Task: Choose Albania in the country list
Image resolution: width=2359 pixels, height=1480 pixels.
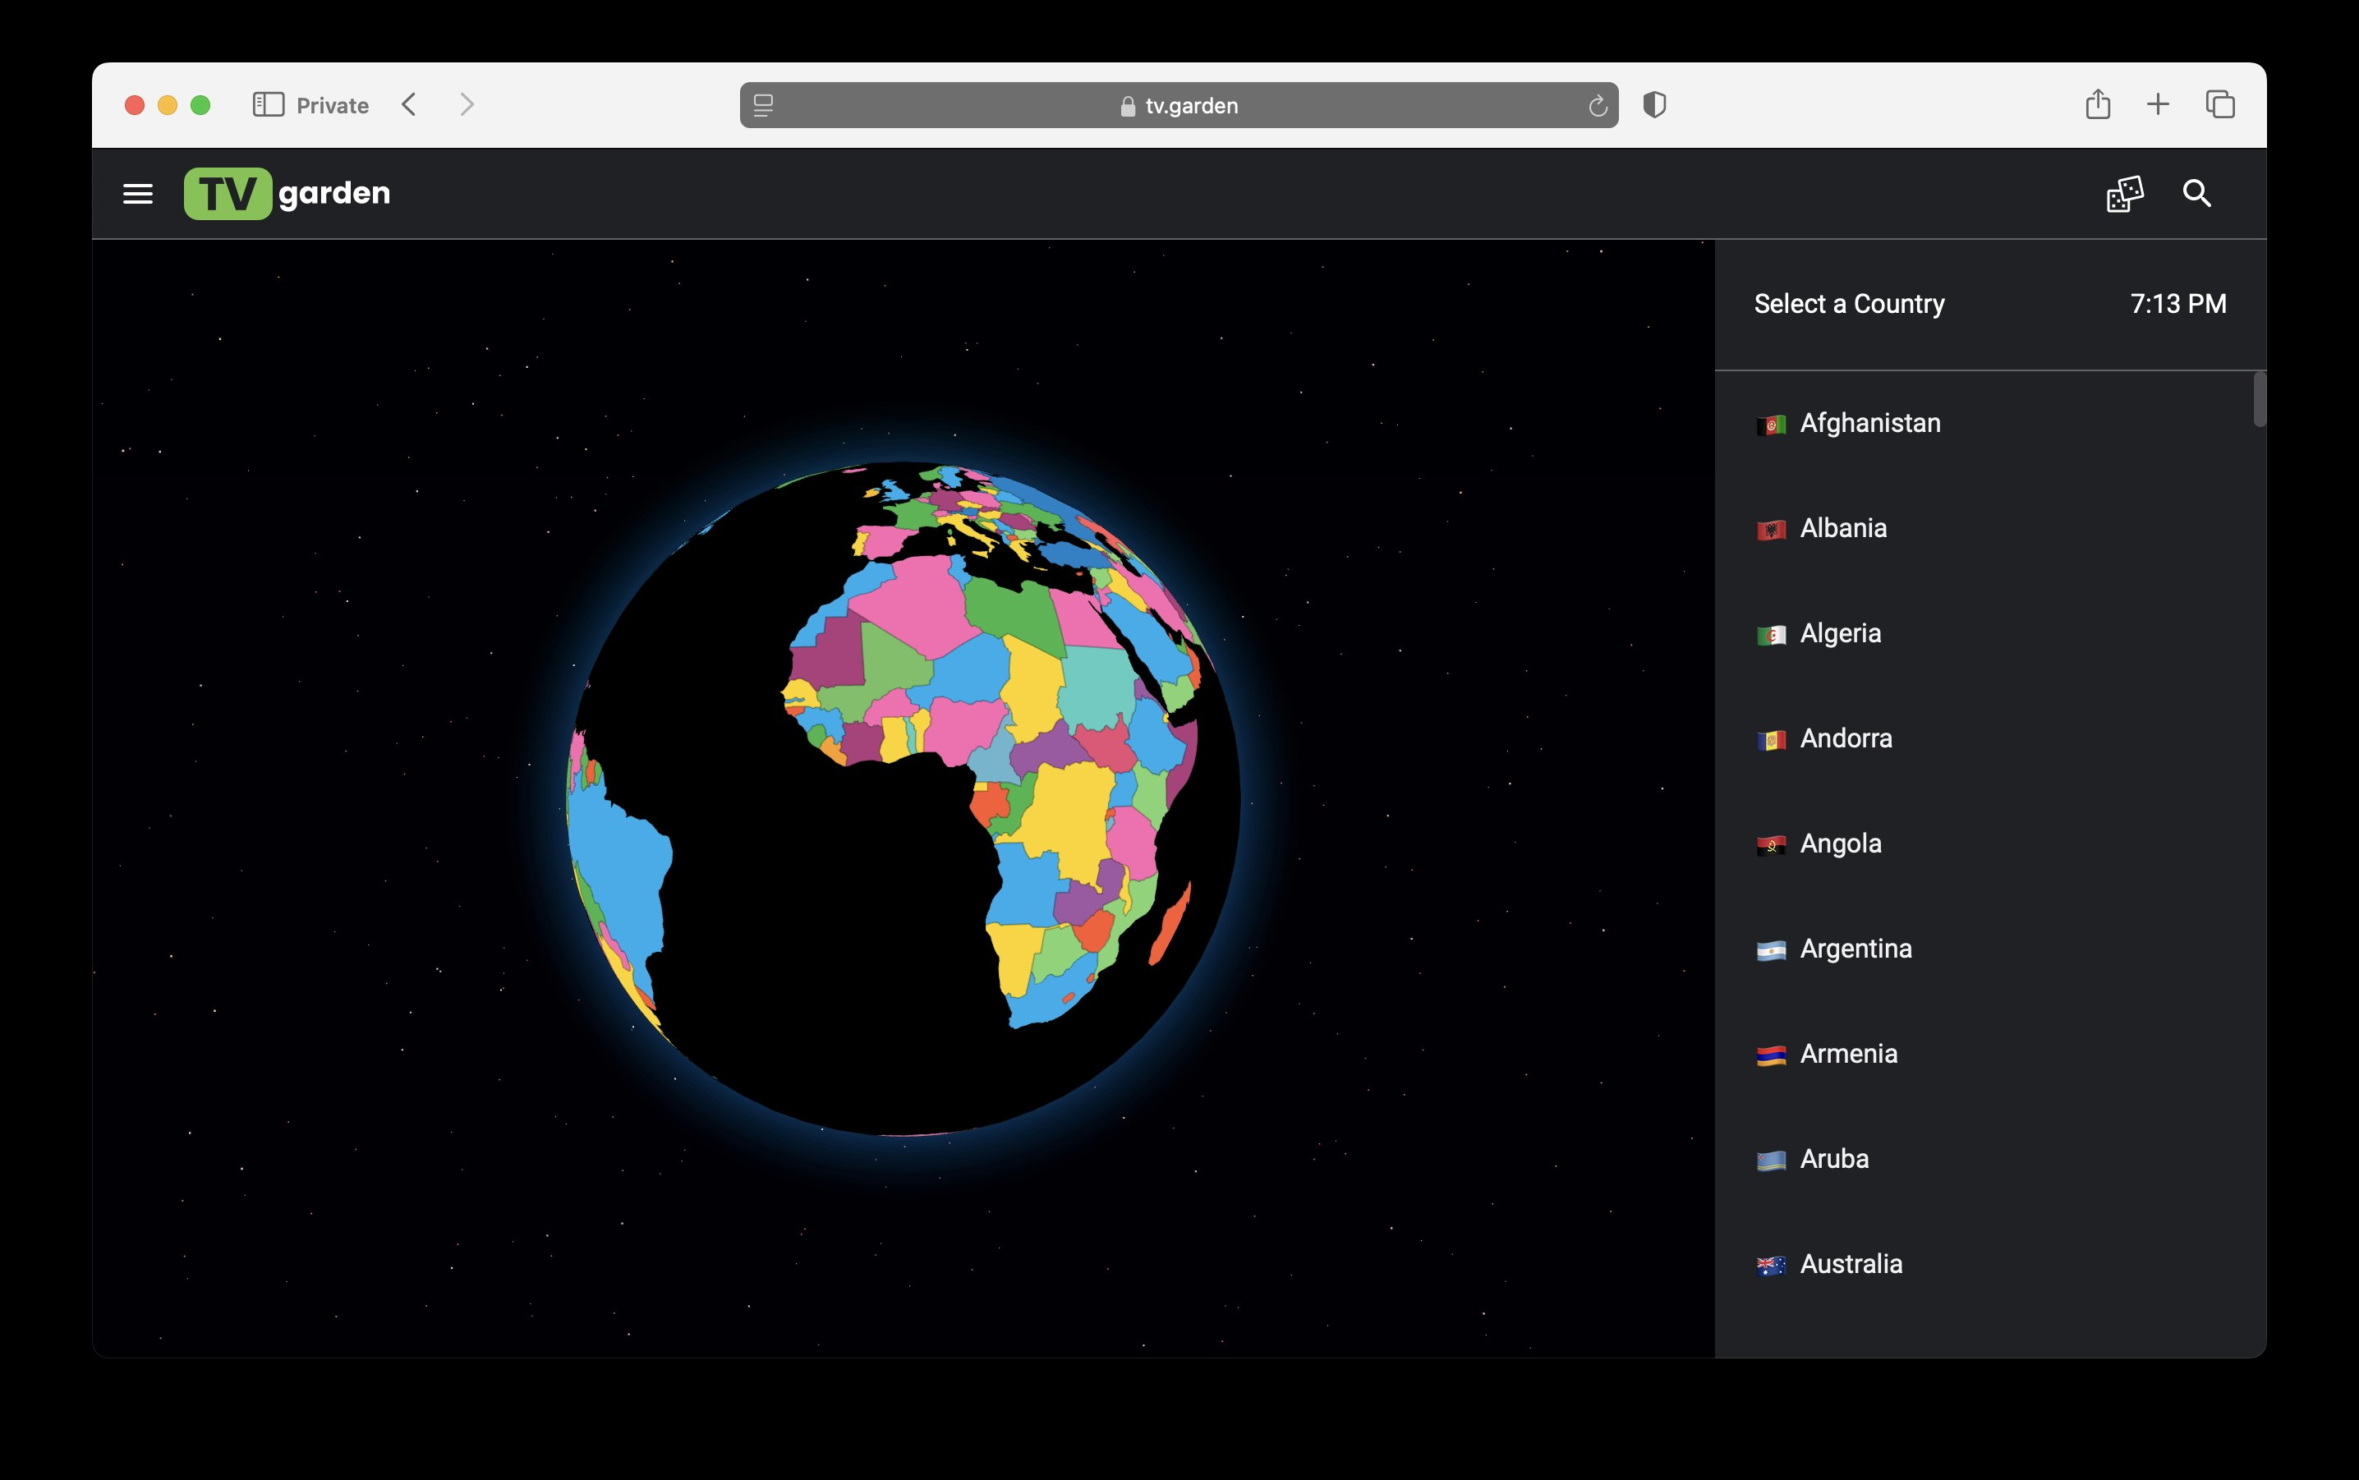Action: point(1842,529)
